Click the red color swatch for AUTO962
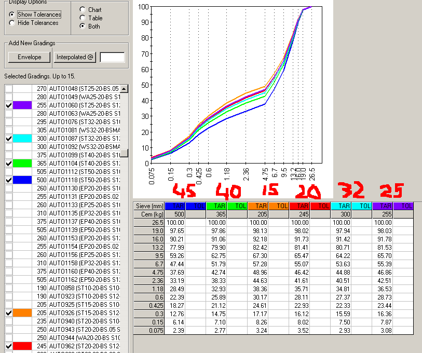 [x=23, y=346]
